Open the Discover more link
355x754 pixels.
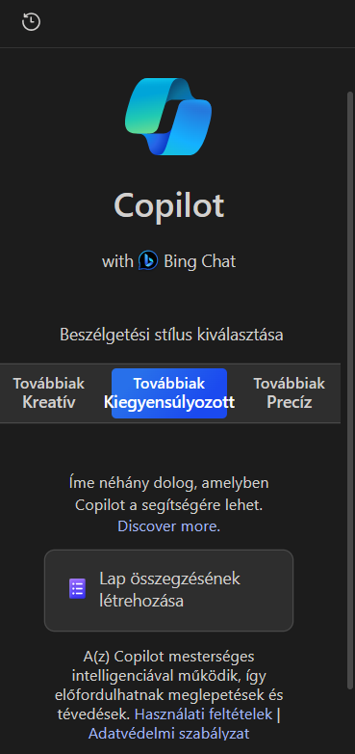167,526
